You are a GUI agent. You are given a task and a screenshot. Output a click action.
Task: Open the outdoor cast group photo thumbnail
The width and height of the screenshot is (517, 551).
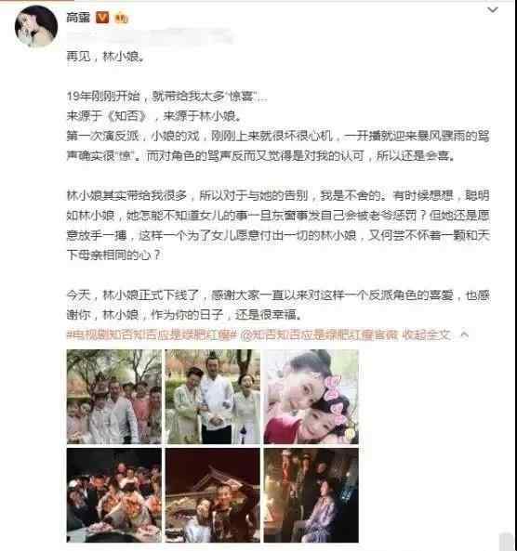114,397
